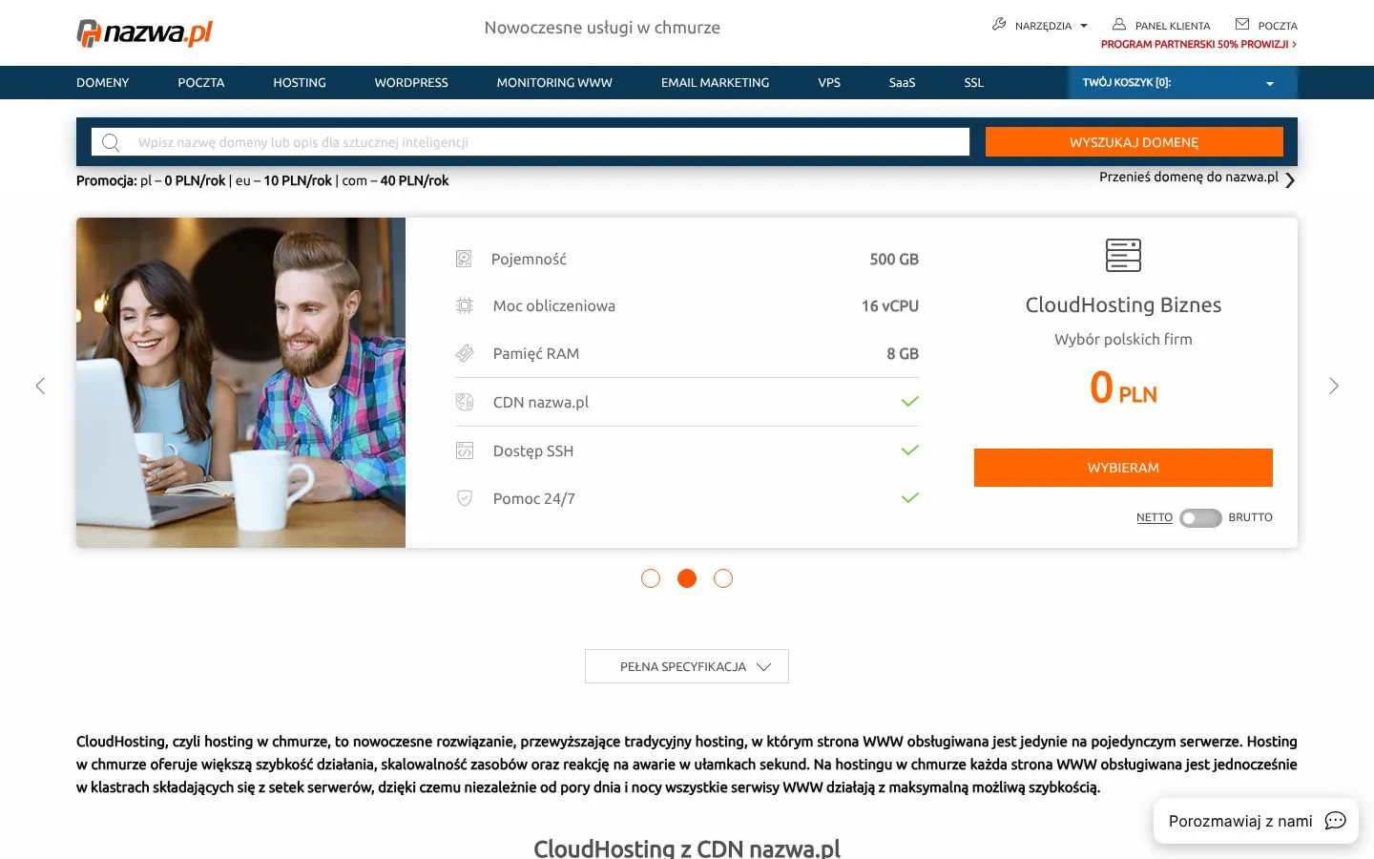Open Porozmawiaj z nami chat
The image size is (1374, 859).
click(1256, 821)
